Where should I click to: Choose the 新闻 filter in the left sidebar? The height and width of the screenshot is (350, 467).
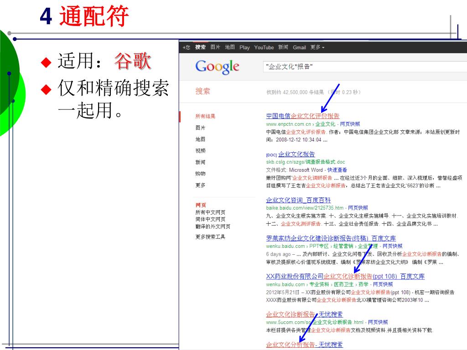pyautogui.click(x=201, y=162)
